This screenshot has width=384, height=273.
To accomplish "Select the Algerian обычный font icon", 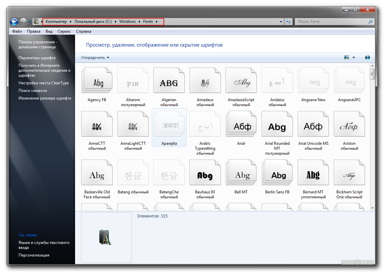I will tap(169, 80).
